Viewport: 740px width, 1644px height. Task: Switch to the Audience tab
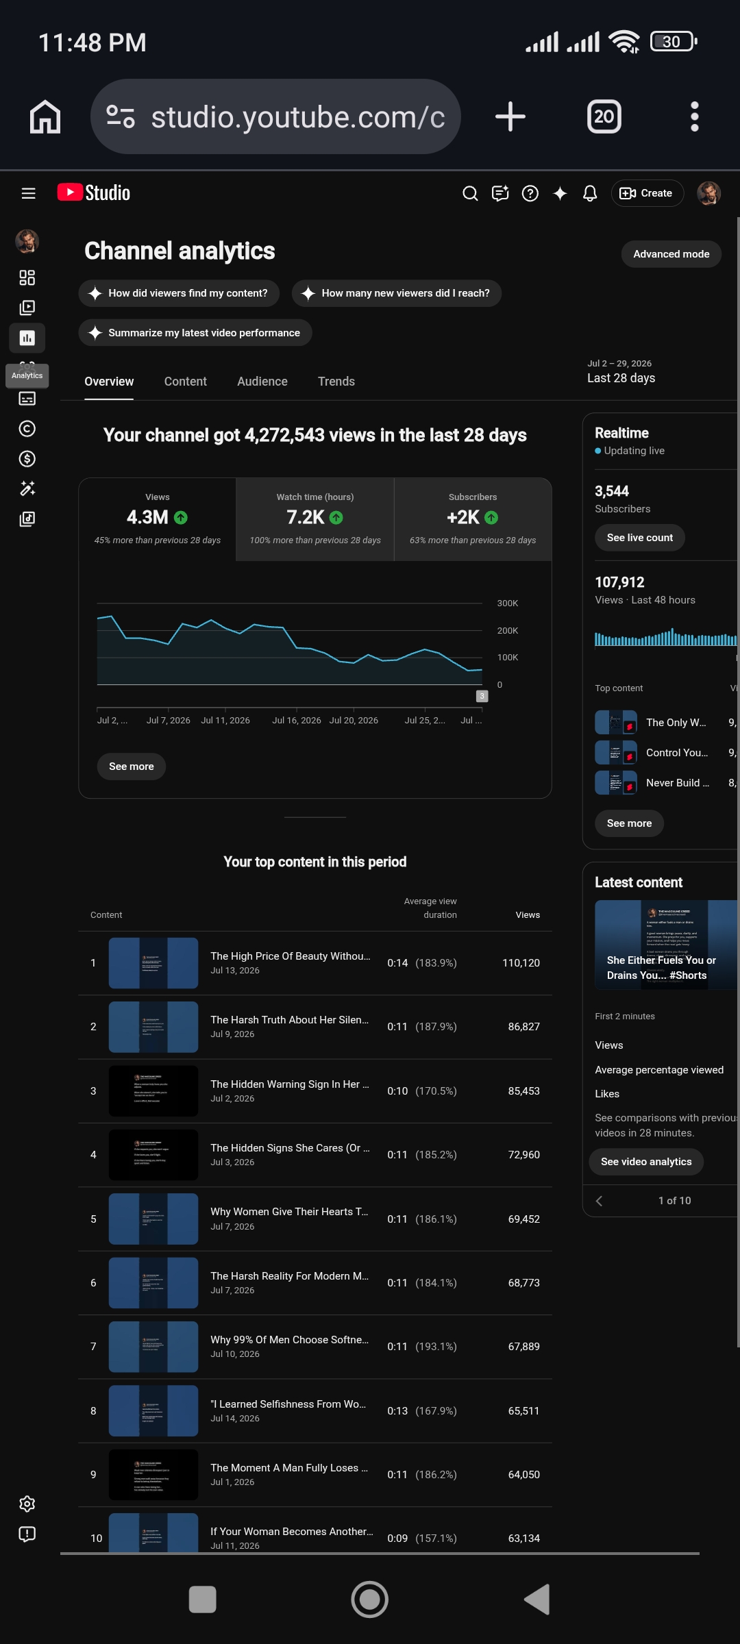262,382
